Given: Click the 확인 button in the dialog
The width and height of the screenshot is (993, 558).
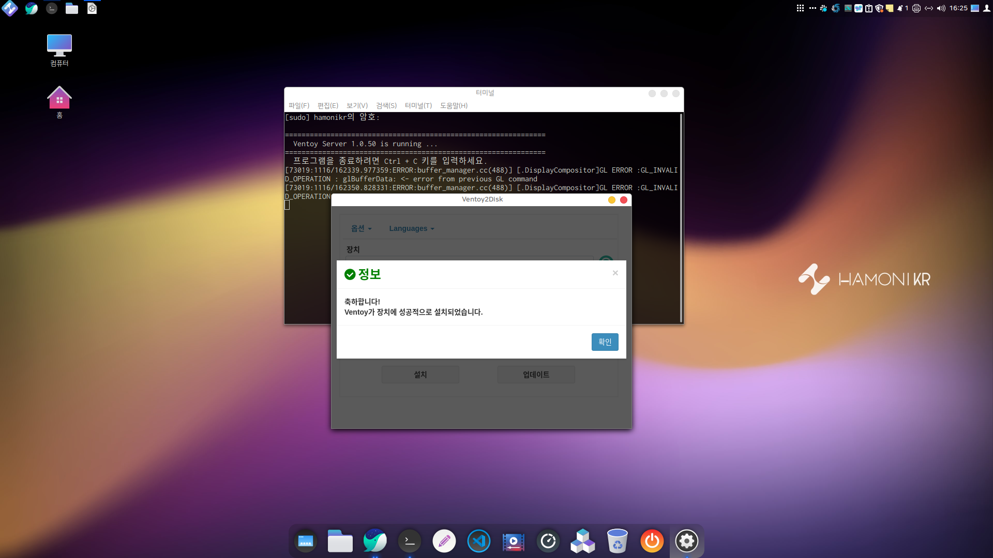Looking at the screenshot, I should point(605,342).
